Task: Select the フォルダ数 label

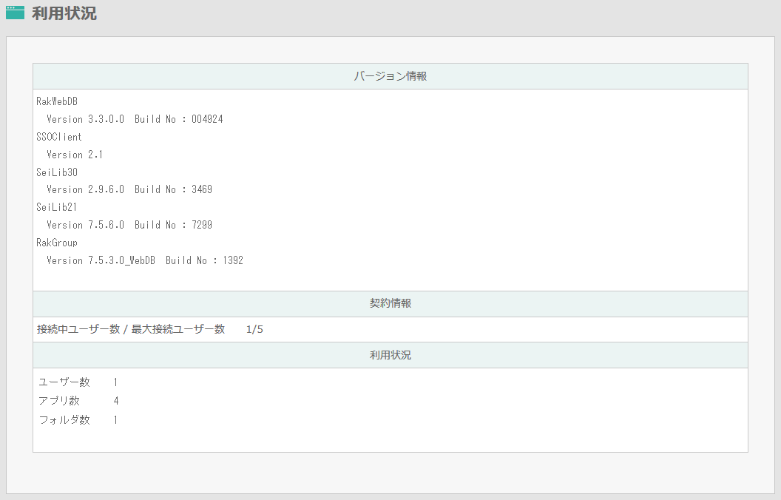Action: pyautogui.click(x=64, y=420)
